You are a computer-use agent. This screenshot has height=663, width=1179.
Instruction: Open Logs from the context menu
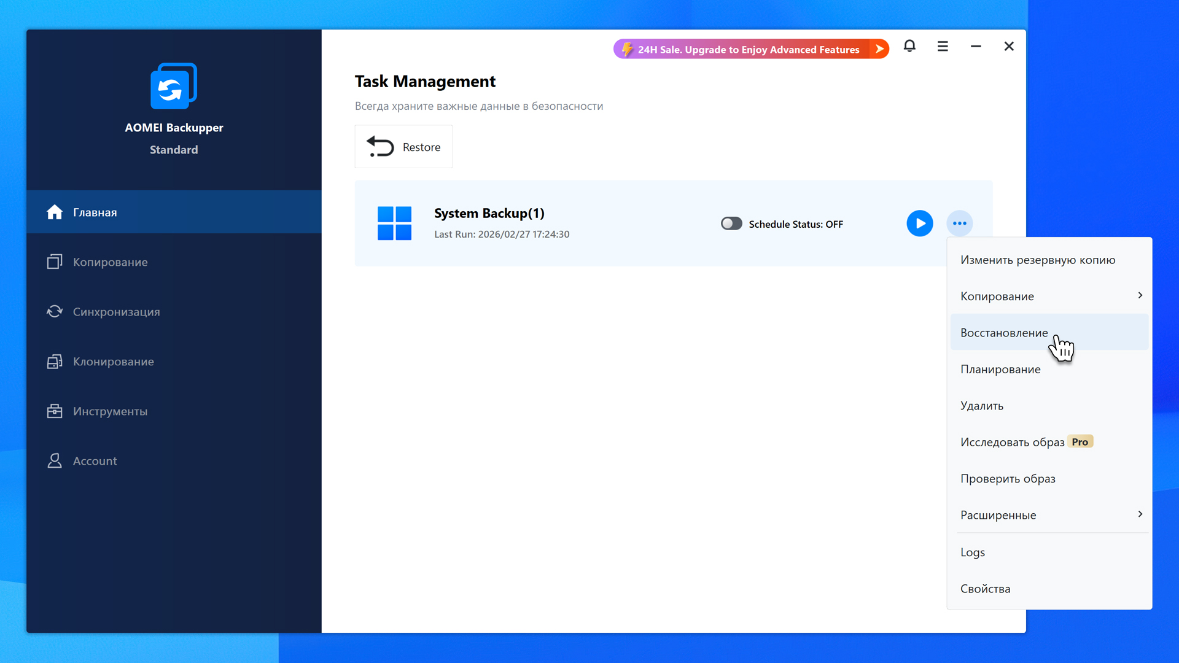point(973,552)
